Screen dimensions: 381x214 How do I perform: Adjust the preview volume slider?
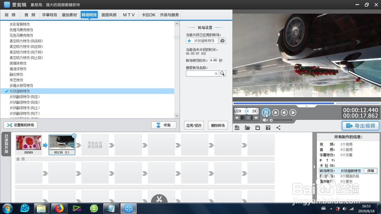point(282,120)
